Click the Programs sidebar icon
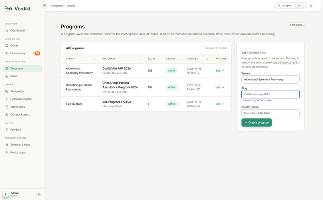The image size is (323, 200). coord(7,69)
